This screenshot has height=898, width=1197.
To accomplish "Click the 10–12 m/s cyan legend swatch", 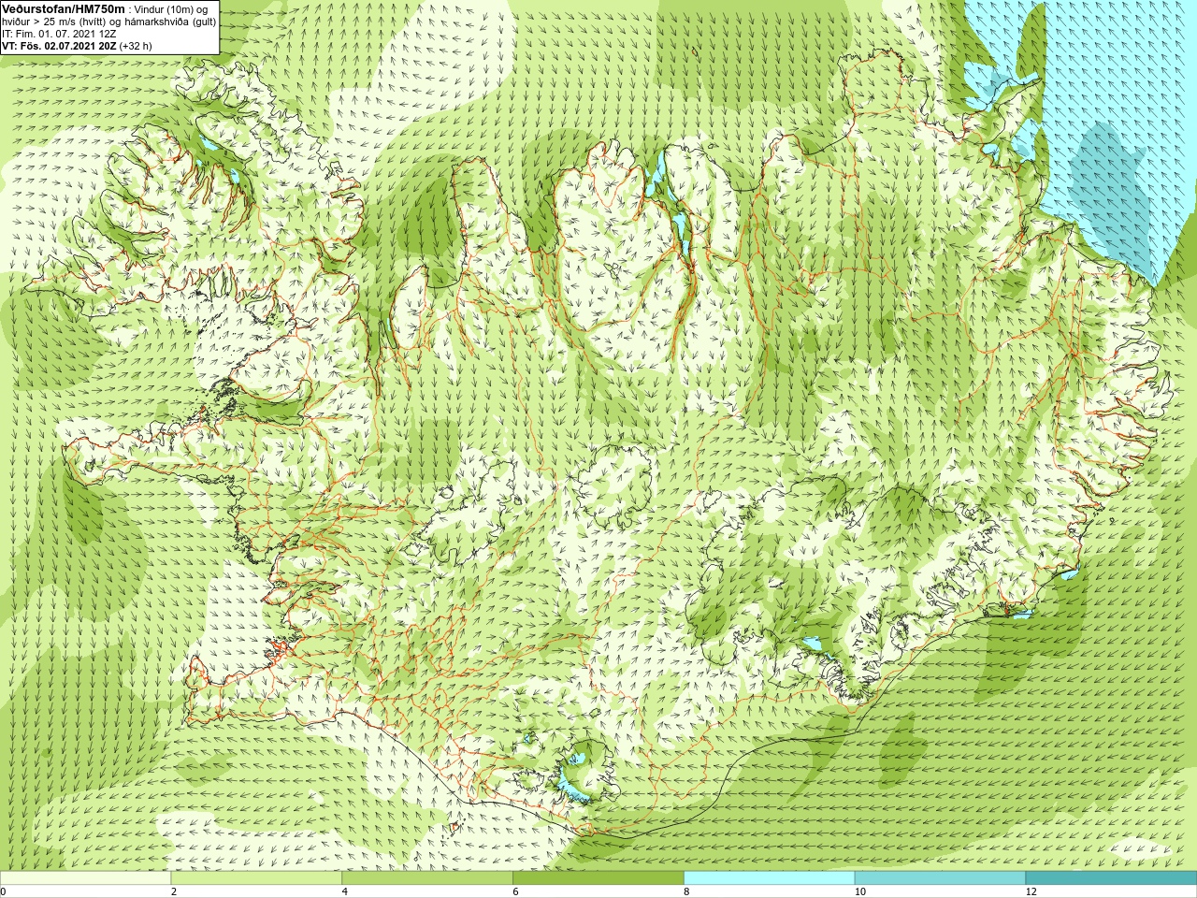I will 940,878.
